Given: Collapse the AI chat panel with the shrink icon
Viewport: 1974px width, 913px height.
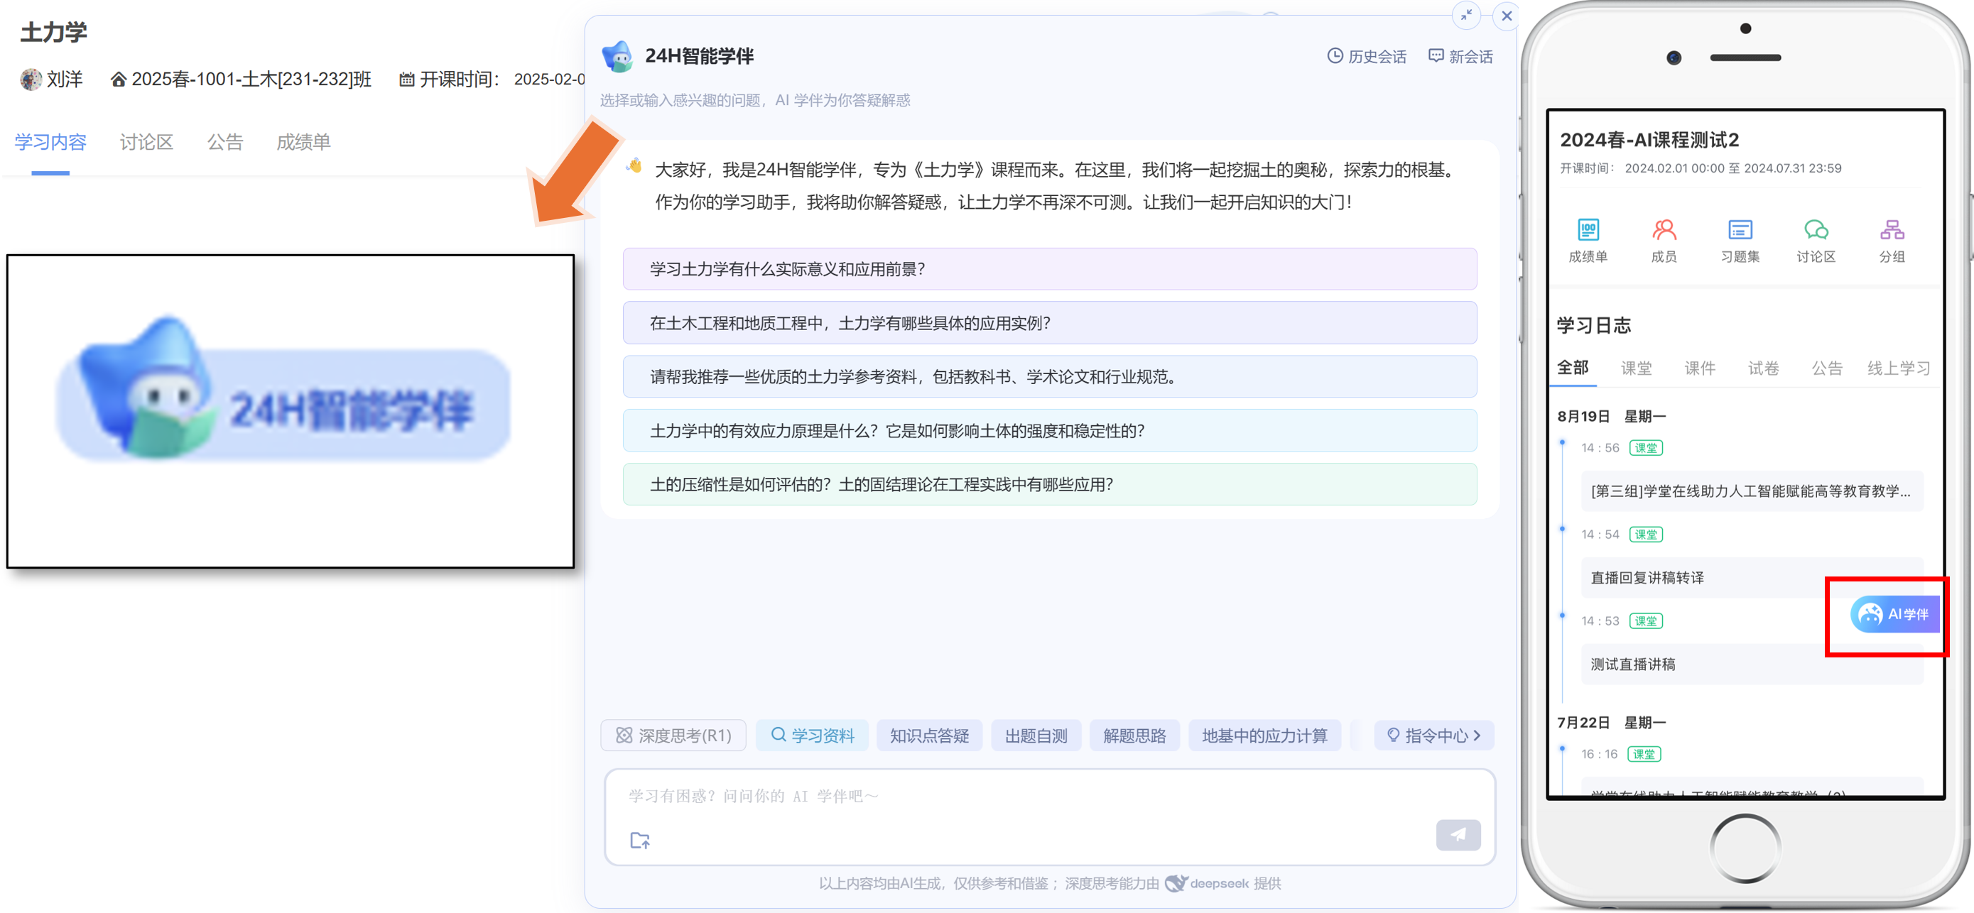Looking at the screenshot, I should click(1465, 16).
